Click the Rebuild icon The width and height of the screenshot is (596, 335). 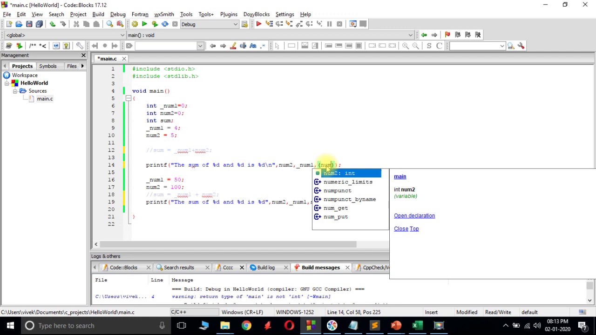tap(165, 24)
